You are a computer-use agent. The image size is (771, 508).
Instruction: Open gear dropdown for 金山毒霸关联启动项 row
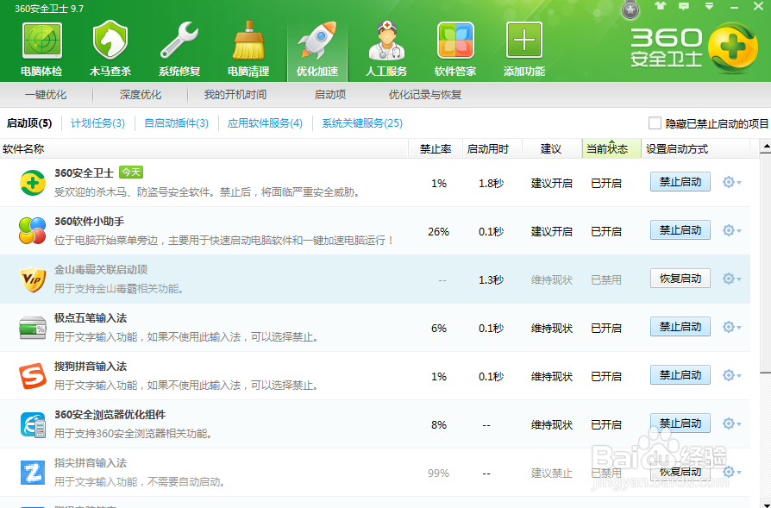pyautogui.click(x=731, y=279)
